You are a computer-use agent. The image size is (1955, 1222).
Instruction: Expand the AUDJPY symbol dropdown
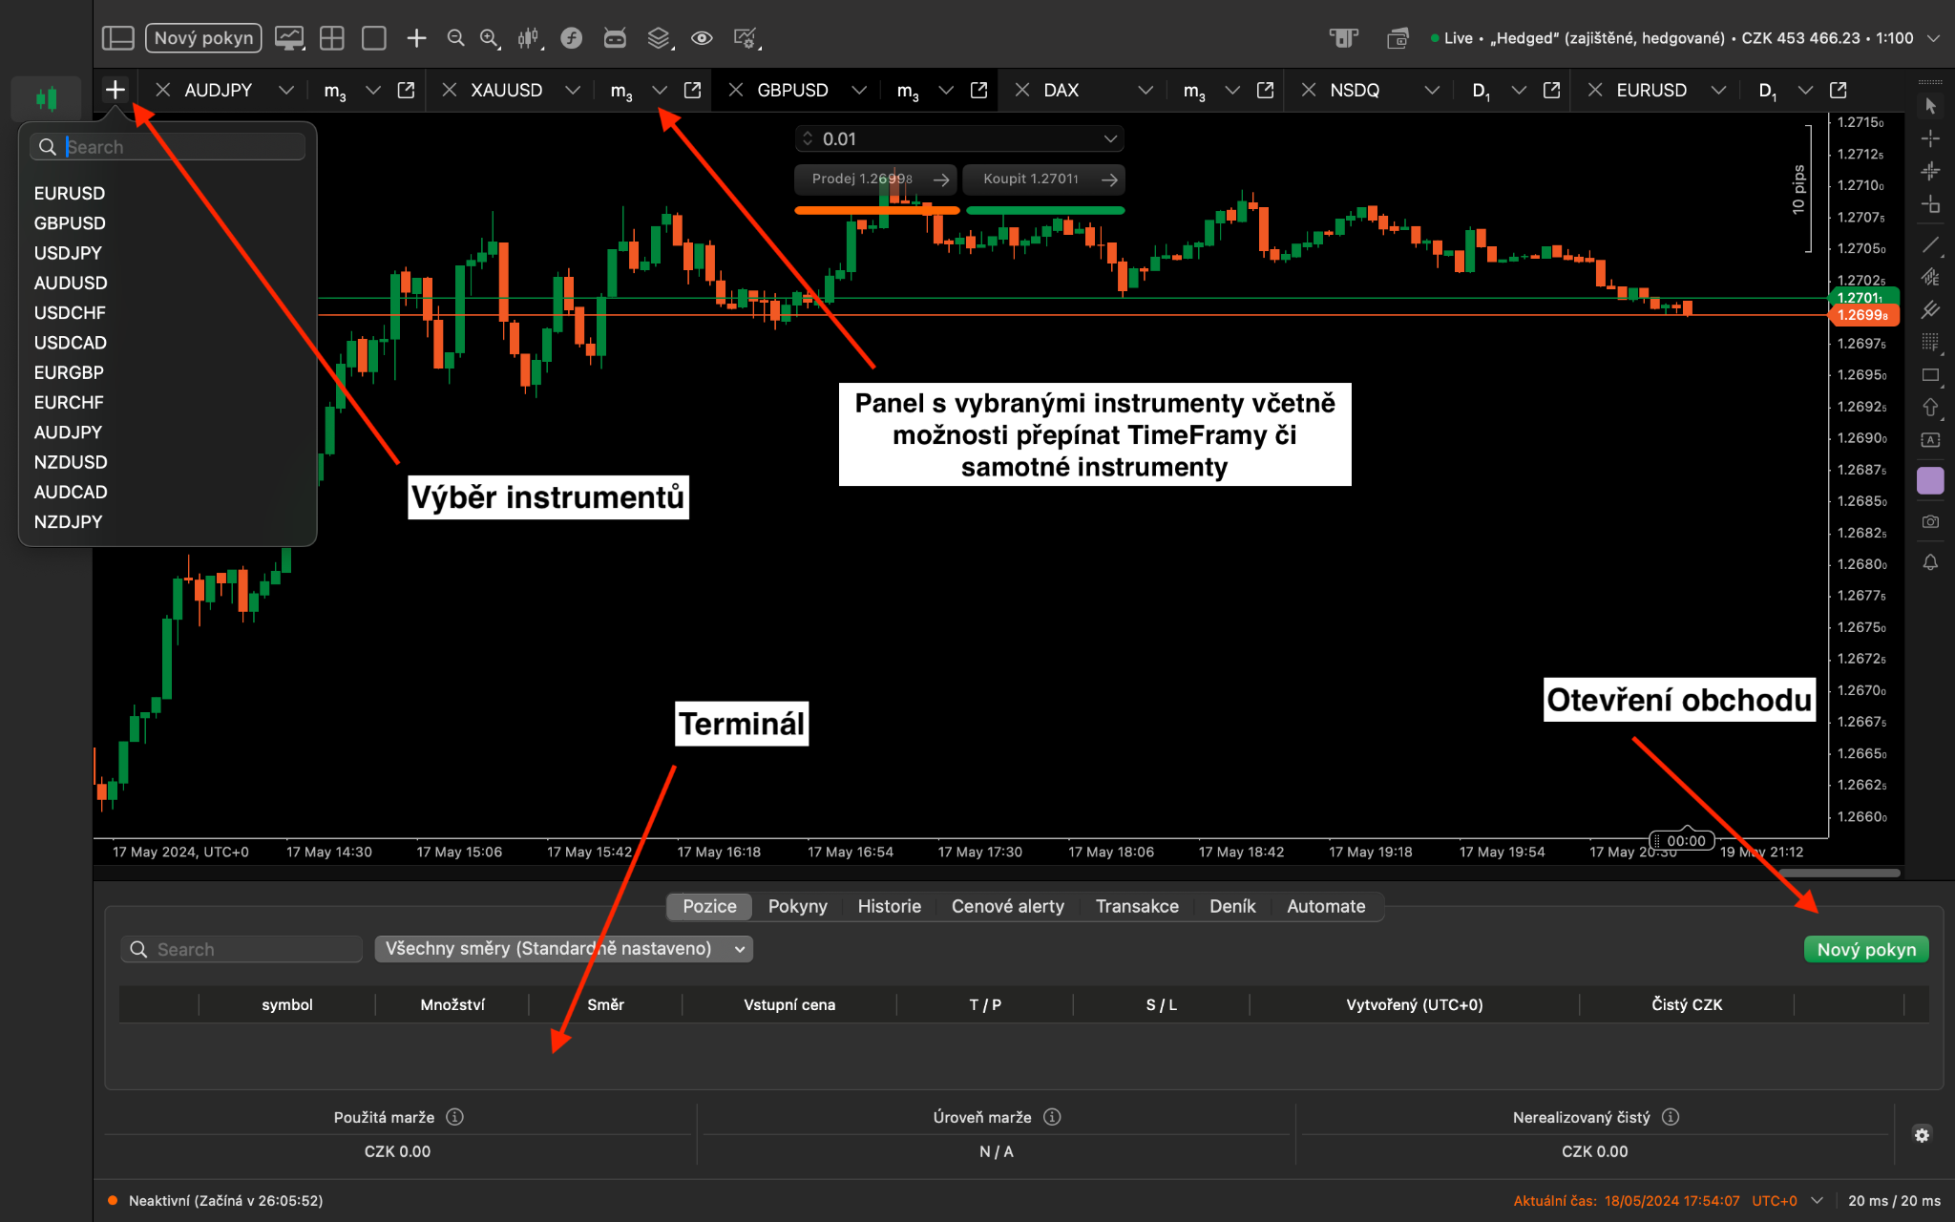pos(285,90)
